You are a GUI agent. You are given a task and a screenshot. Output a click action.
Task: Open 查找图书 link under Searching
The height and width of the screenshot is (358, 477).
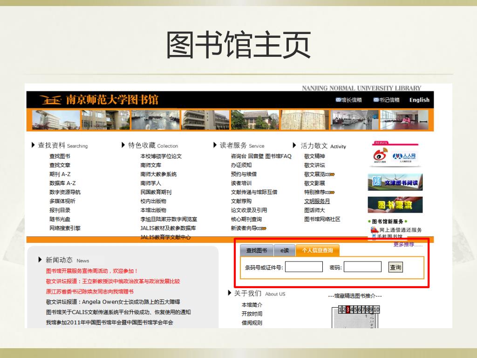point(60,156)
